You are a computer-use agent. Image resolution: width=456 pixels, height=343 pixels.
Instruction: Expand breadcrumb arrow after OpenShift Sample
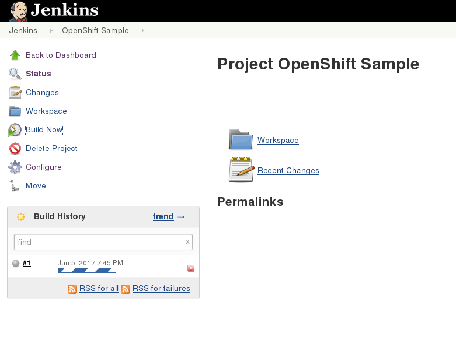143,30
